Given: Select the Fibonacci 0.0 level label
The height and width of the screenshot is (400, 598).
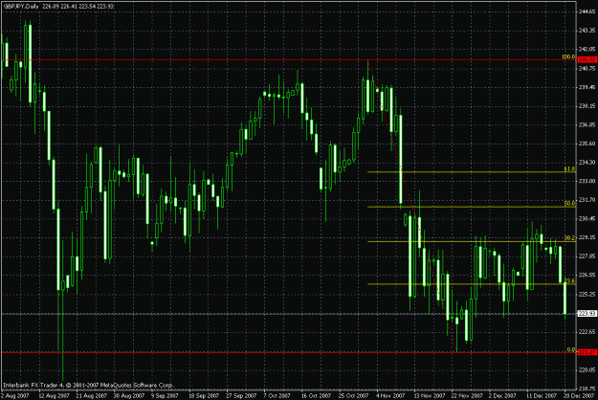Looking at the screenshot, I should pos(571,349).
